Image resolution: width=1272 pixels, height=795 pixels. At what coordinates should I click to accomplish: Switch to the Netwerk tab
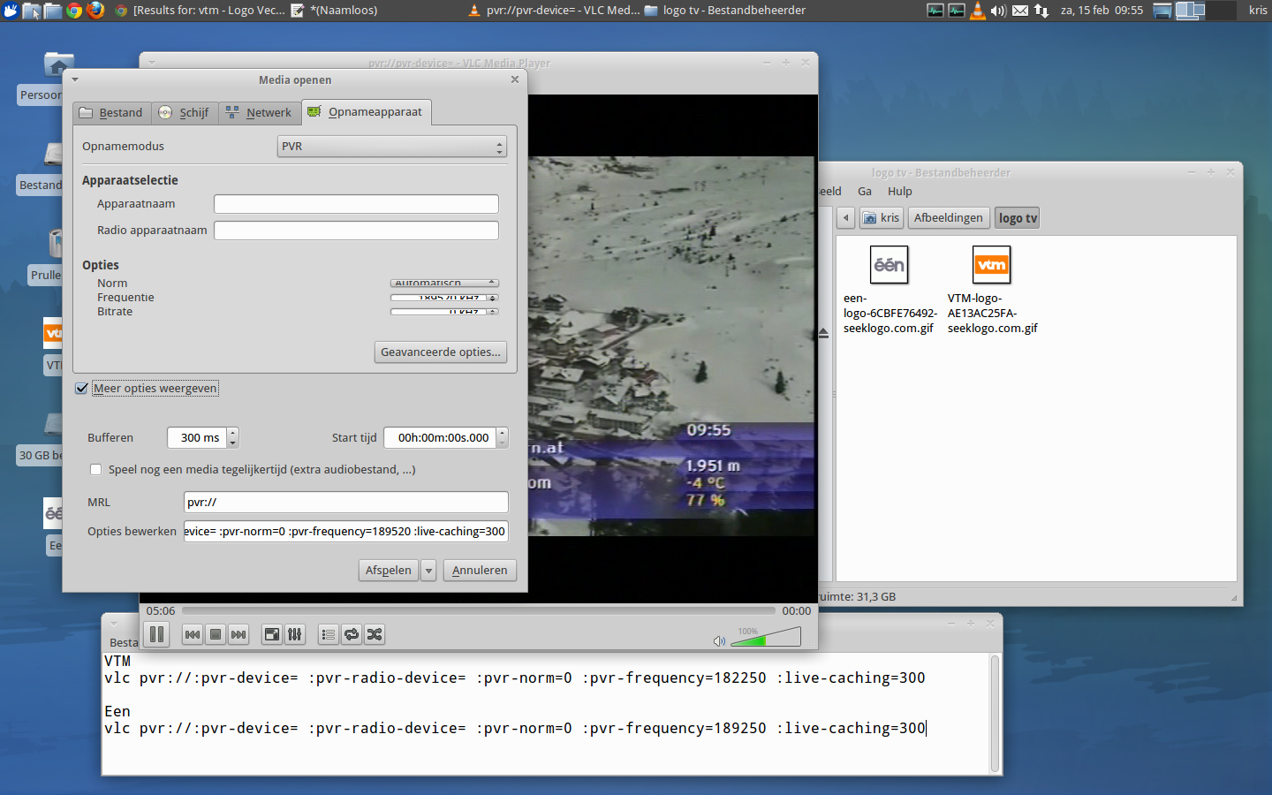[259, 112]
